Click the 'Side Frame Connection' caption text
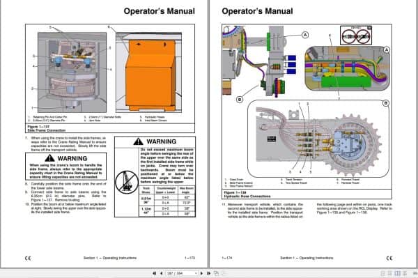Image resolution: width=418 pixels, height=278 pixels. [47, 130]
